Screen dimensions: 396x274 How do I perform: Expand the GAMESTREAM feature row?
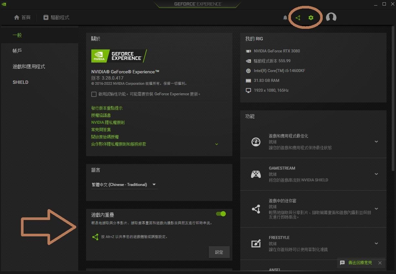[x=376, y=174]
